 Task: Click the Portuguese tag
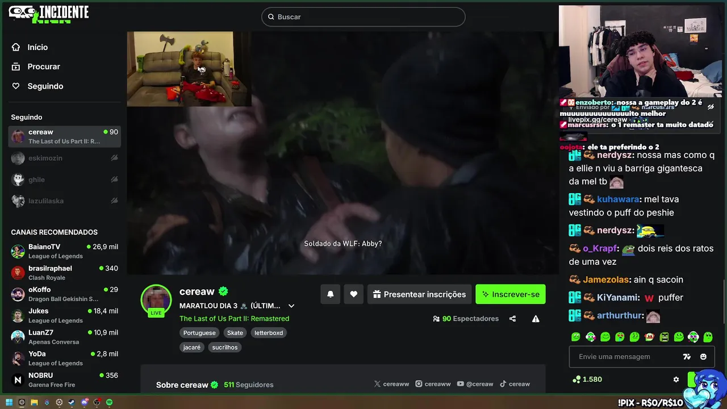tap(199, 333)
